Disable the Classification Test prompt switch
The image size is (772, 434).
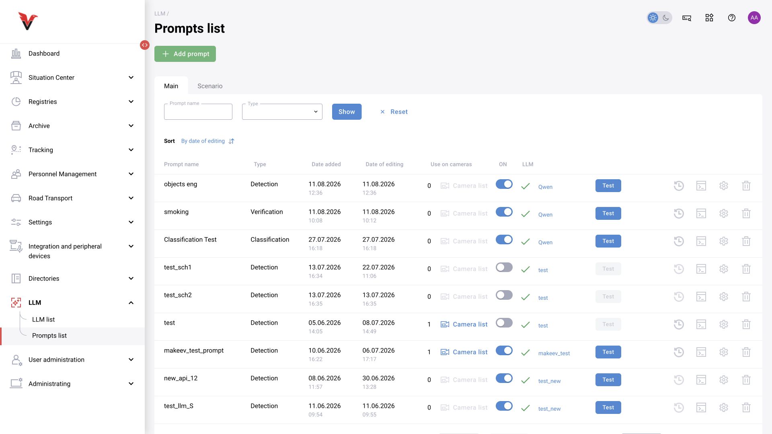[x=504, y=240]
